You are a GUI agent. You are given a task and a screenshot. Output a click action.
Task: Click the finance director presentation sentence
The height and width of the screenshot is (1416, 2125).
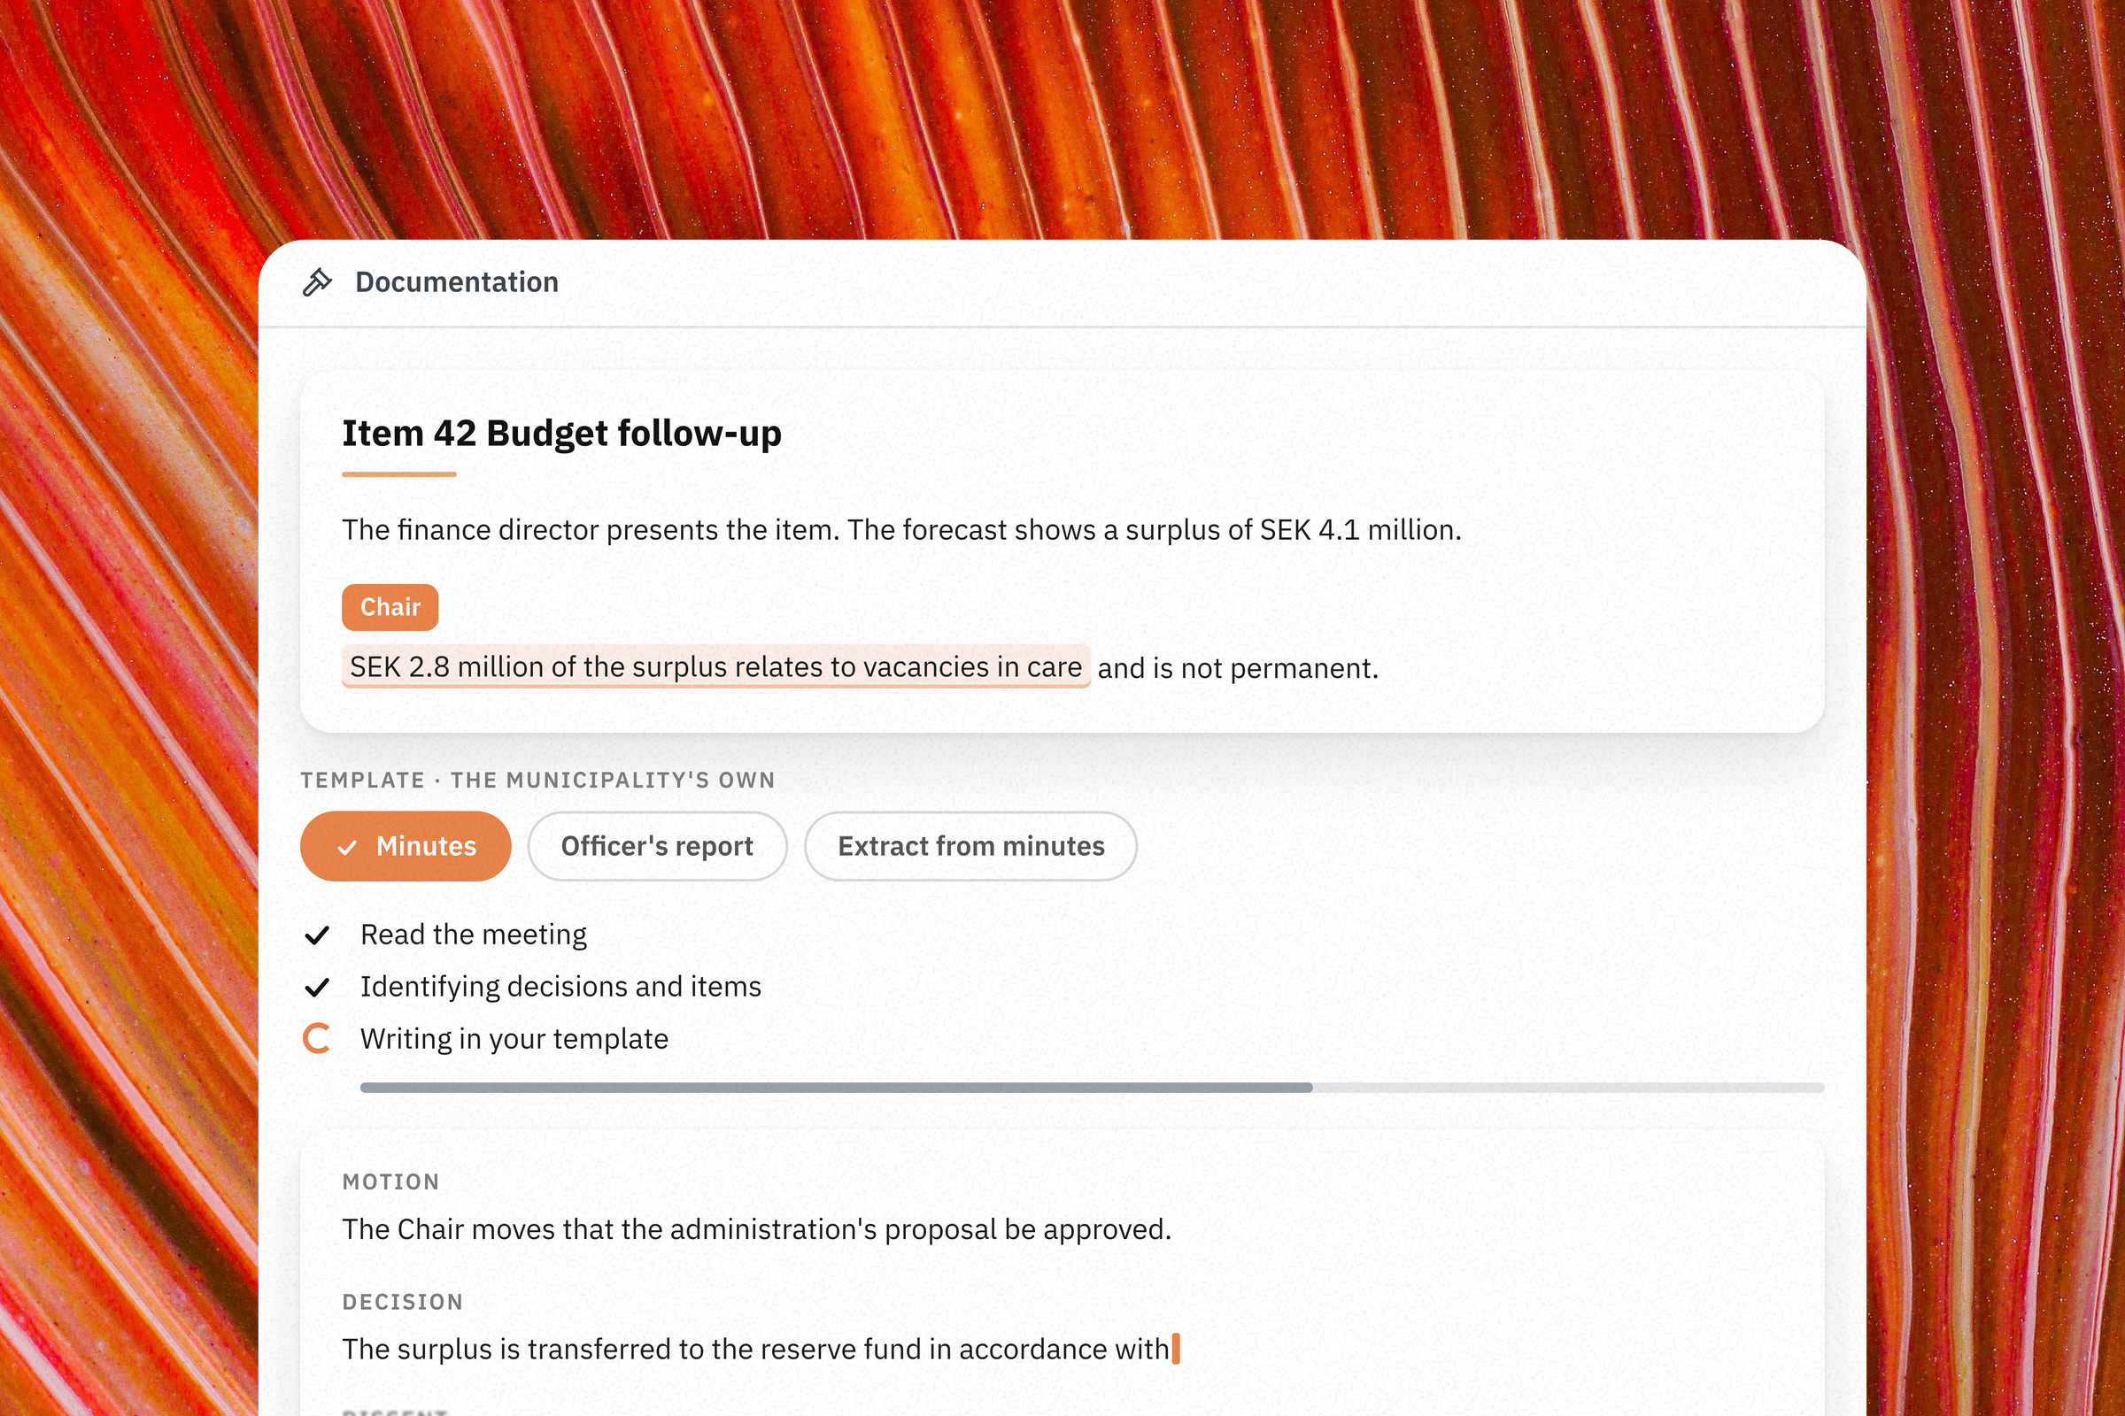(x=900, y=530)
